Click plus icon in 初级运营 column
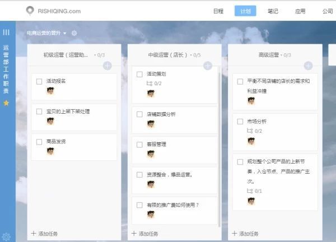 [x=108, y=66]
